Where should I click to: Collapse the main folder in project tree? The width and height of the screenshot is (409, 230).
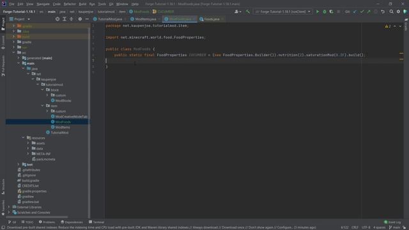point(19,63)
